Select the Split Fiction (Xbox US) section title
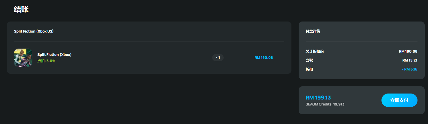Screen dimensions: 428x124 [x=34, y=31]
